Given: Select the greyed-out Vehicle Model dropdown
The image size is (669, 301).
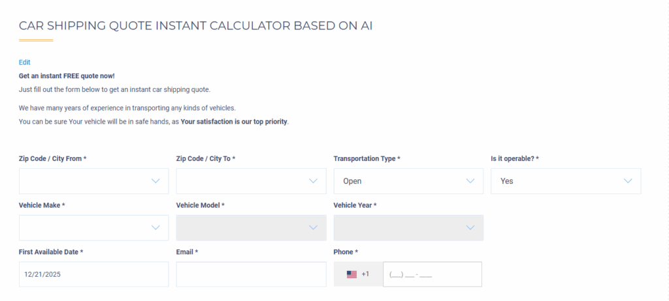Looking at the screenshot, I should (242, 227).
